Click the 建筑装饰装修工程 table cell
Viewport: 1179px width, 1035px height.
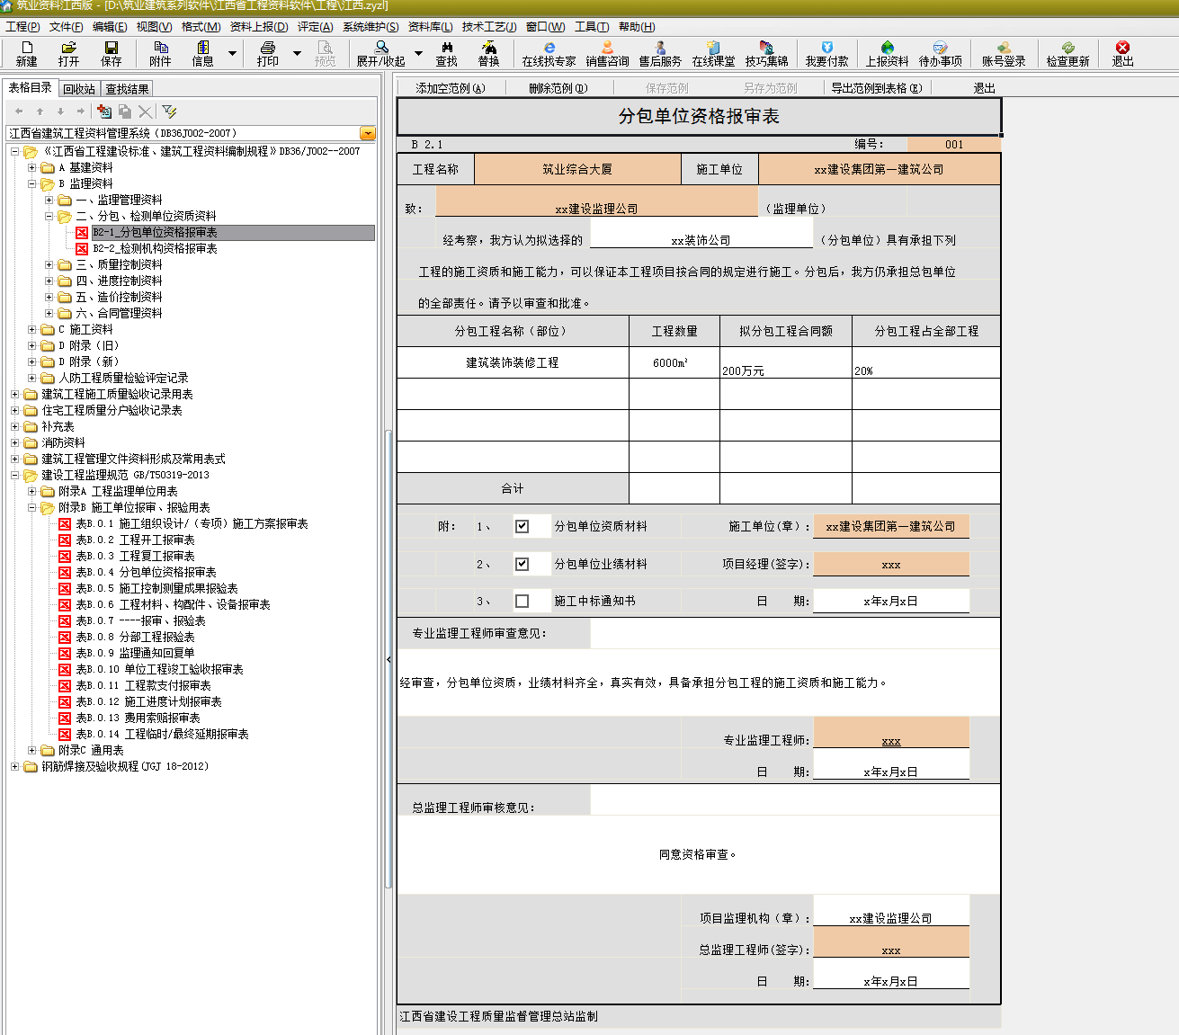[x=513, y=362]
